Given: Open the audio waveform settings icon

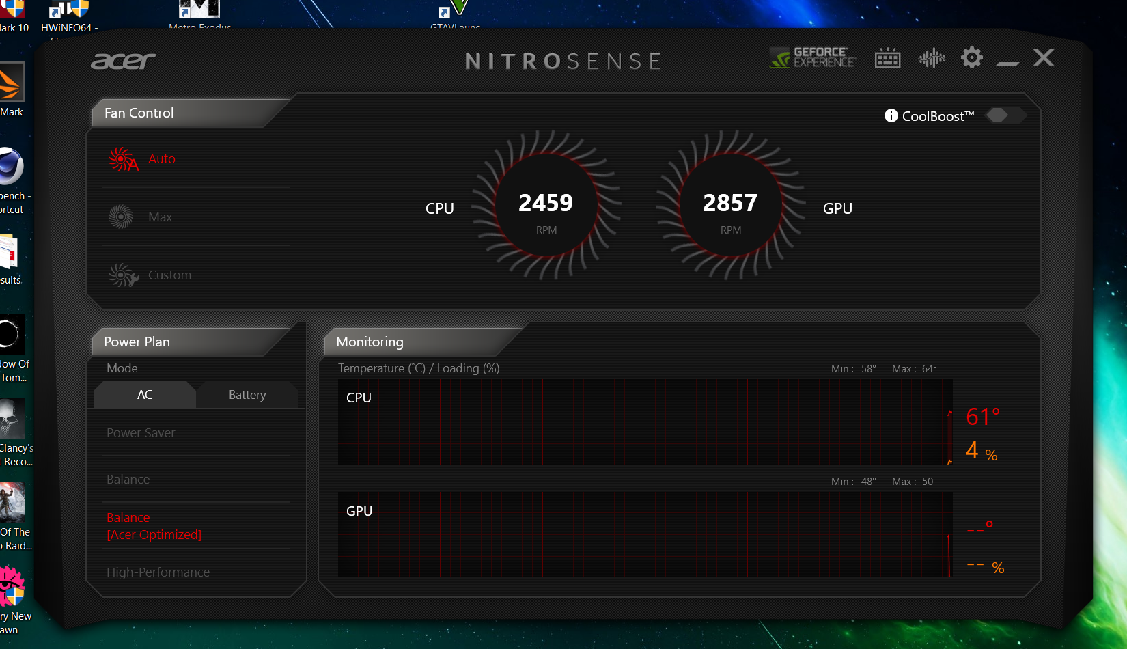Looking at the screenshot, I should click(932, 58).
